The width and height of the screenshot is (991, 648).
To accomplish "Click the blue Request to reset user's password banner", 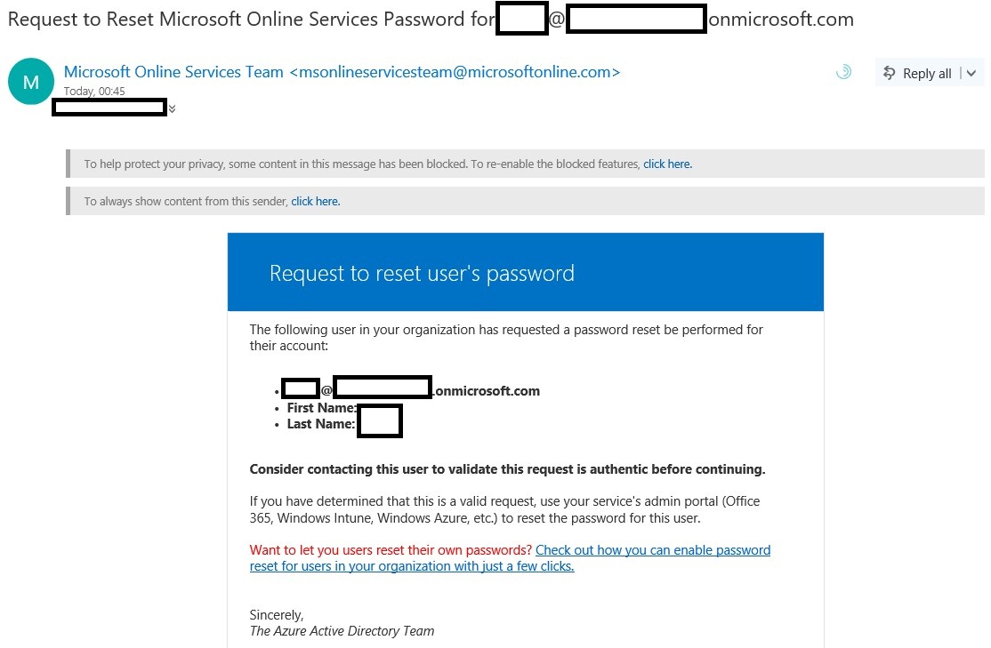I will pos(525,272).
